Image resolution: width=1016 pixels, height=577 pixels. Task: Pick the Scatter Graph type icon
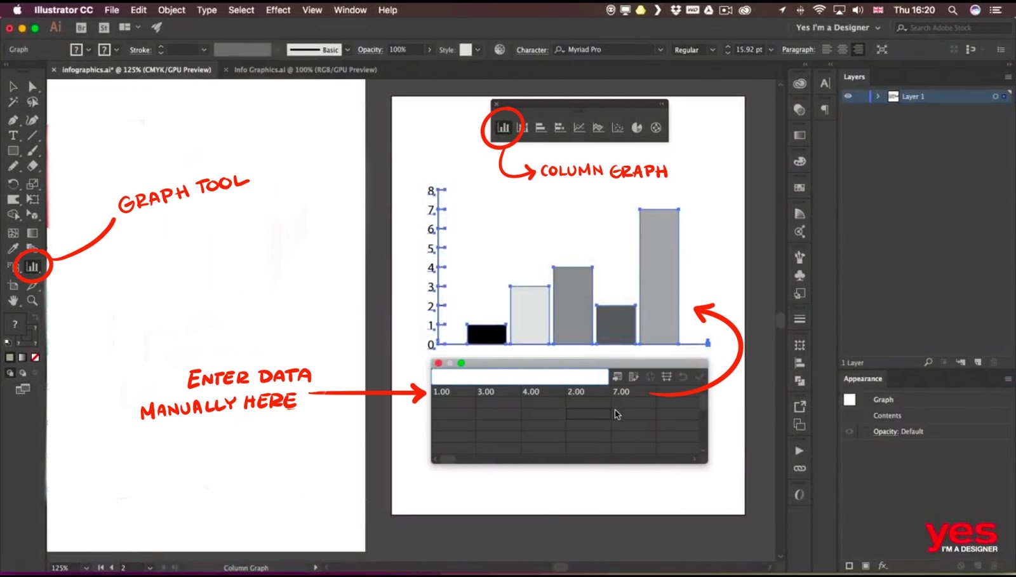pyautogui.click(x=617, y=126)
